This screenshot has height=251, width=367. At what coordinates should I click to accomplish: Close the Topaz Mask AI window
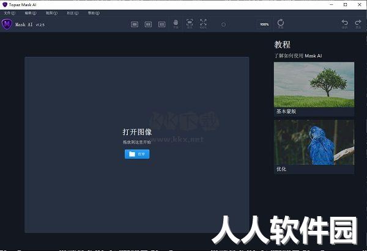pos(360,4)
